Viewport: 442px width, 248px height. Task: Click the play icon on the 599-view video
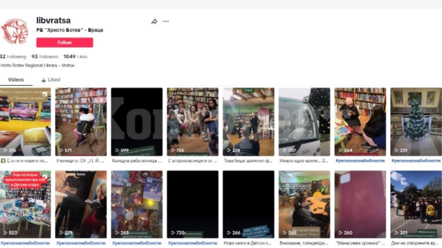117,150
